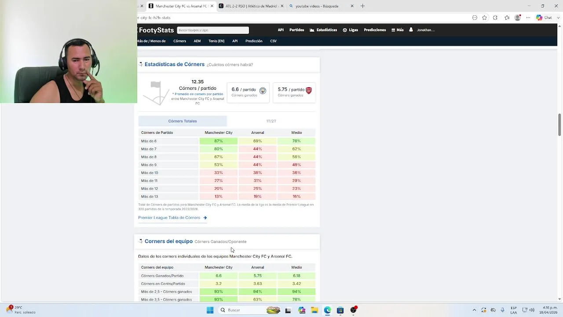This screenshot has width=563, height=317.
Task: Switch to the 1T/2T tab
Action: click(x=271, y=121)
